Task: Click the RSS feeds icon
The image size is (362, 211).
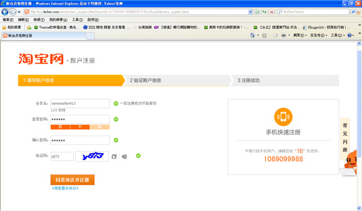Action: click(265, 35)
